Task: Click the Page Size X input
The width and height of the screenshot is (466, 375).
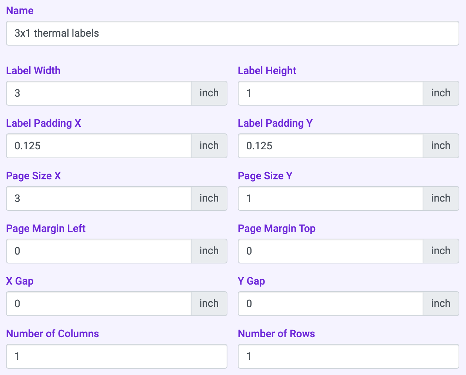Action: [x=99, y=199]
